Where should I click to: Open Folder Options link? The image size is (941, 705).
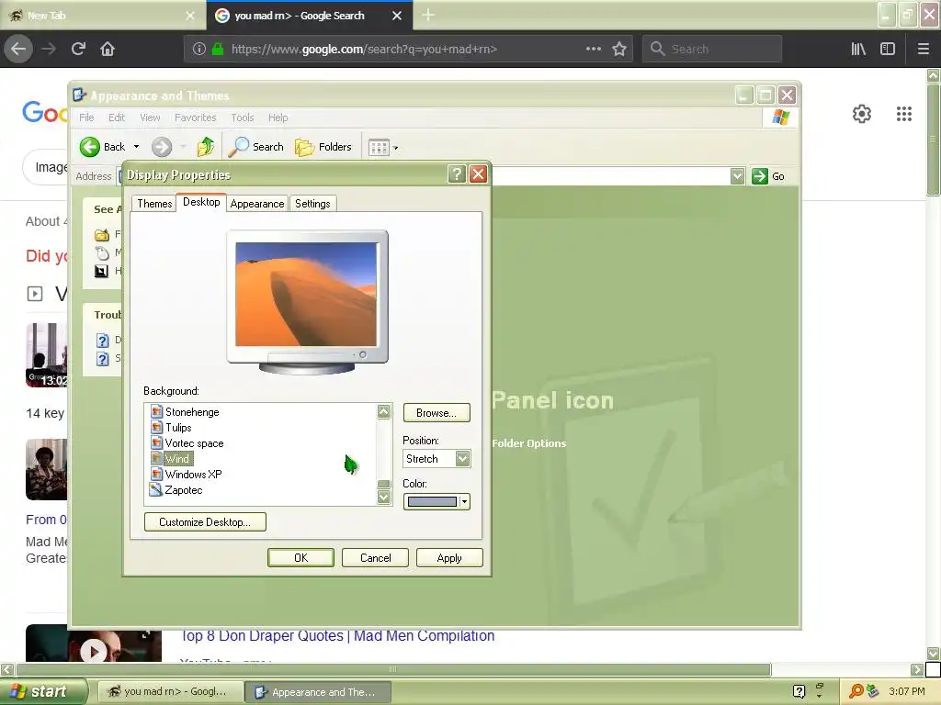tap(528, 443)
